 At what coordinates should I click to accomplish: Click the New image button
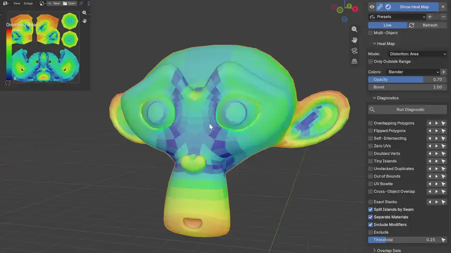[54, 3]
